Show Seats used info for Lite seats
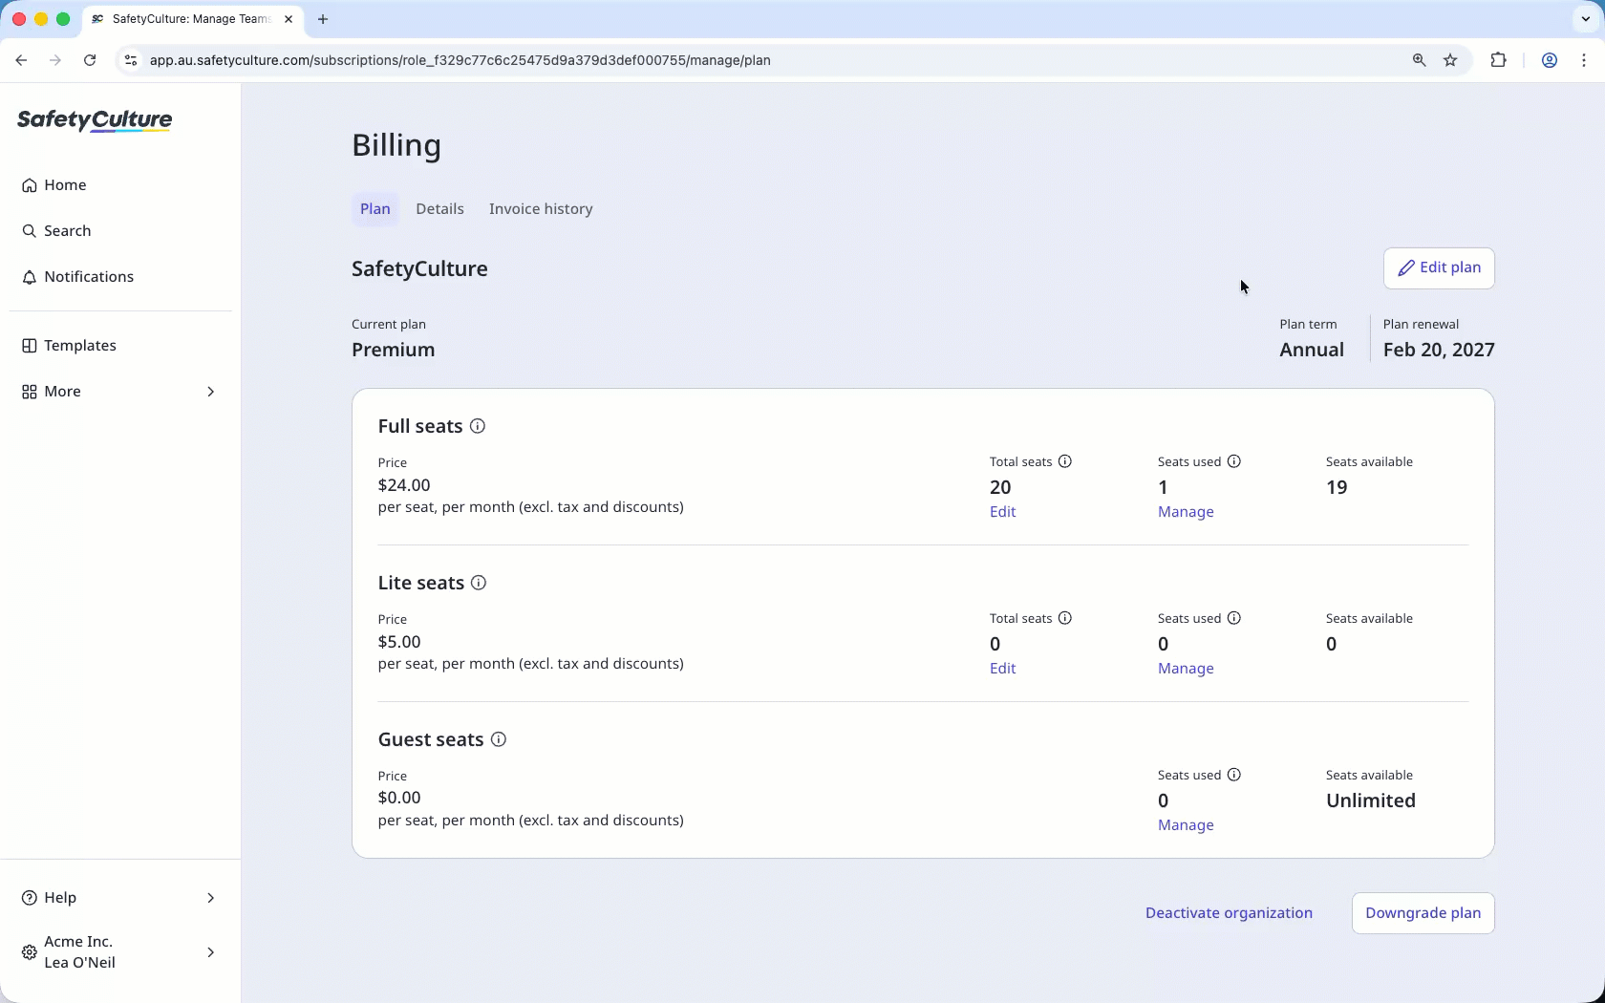The width and height of the screenshot is (1605, 1003). tap(1234, 618)
